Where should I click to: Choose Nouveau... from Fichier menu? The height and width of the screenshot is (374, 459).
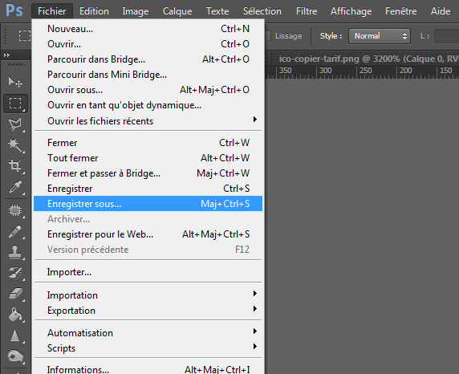point(148,29)
